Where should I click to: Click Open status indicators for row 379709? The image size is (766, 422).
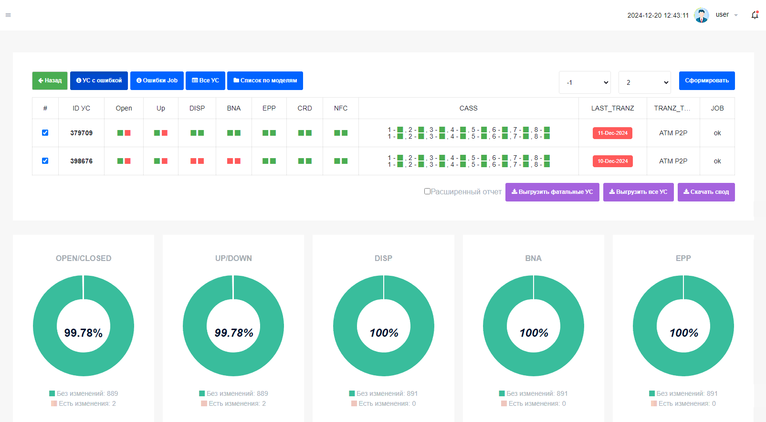[124, 133]
